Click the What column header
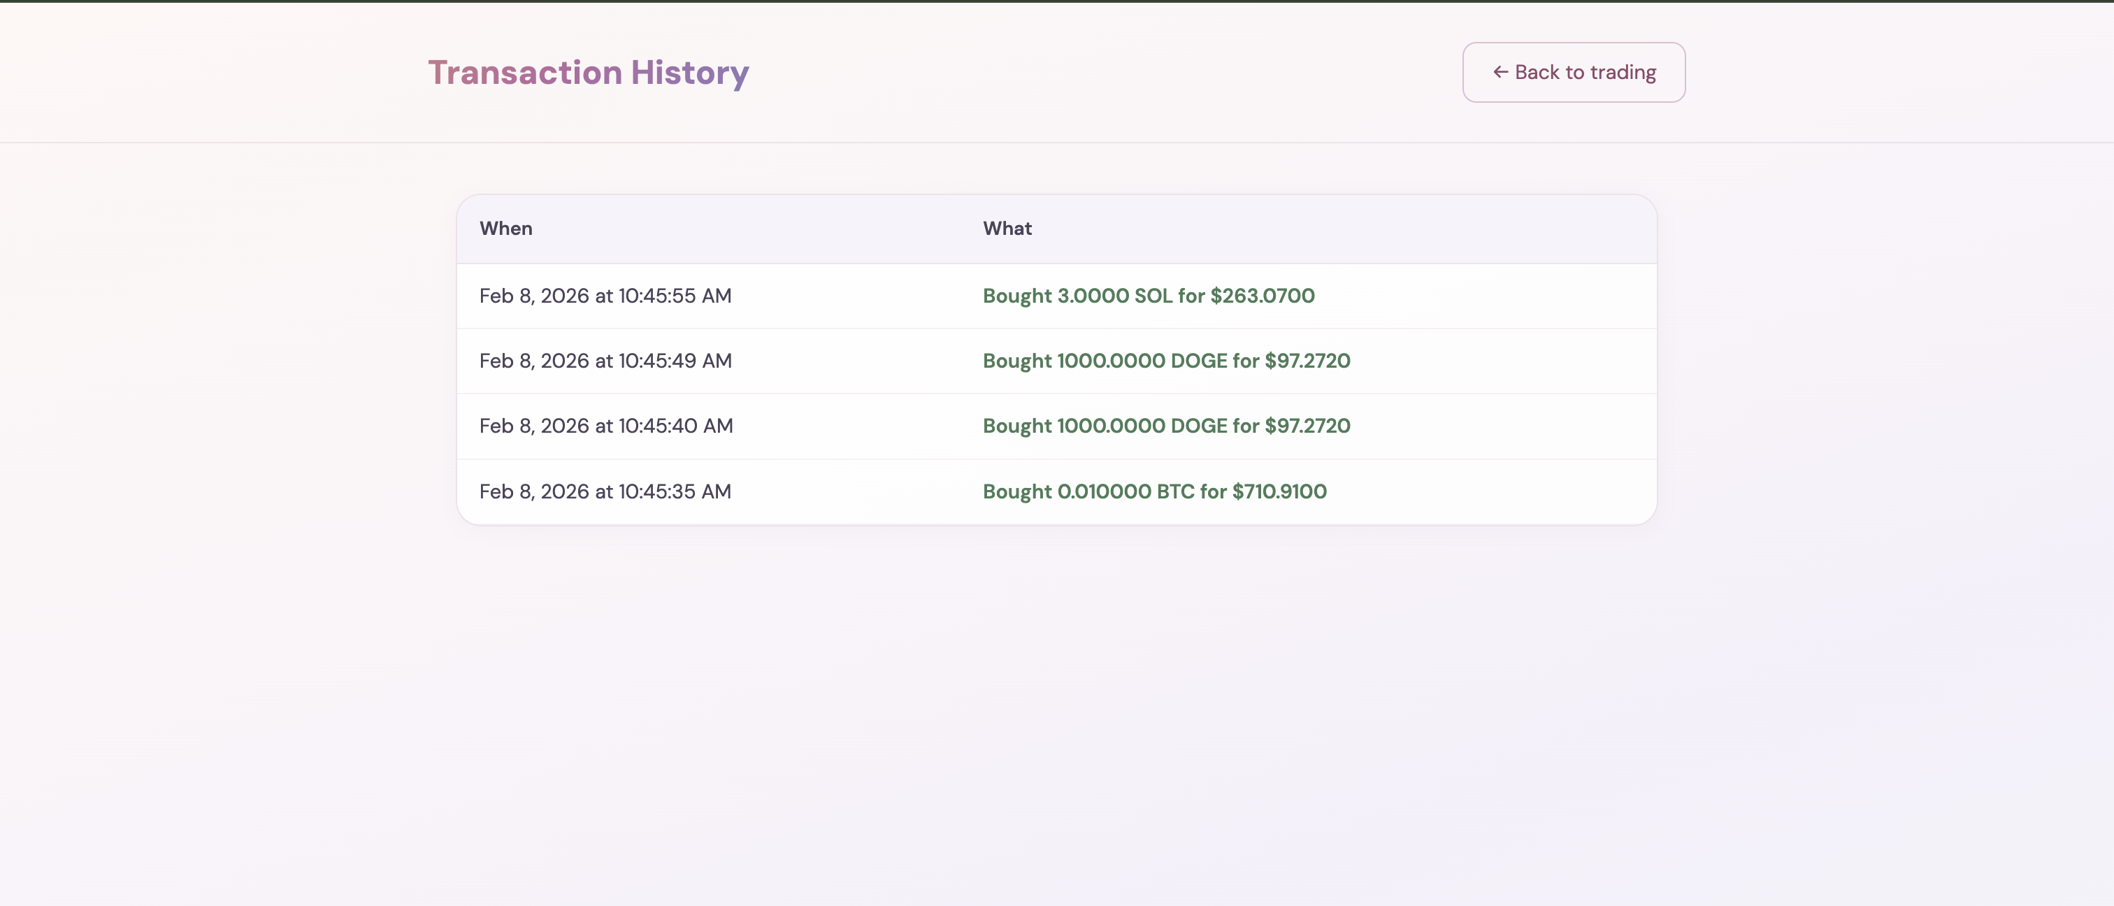The width and height of the screenshot is (2114, 906). click(x=1007, y=229)
